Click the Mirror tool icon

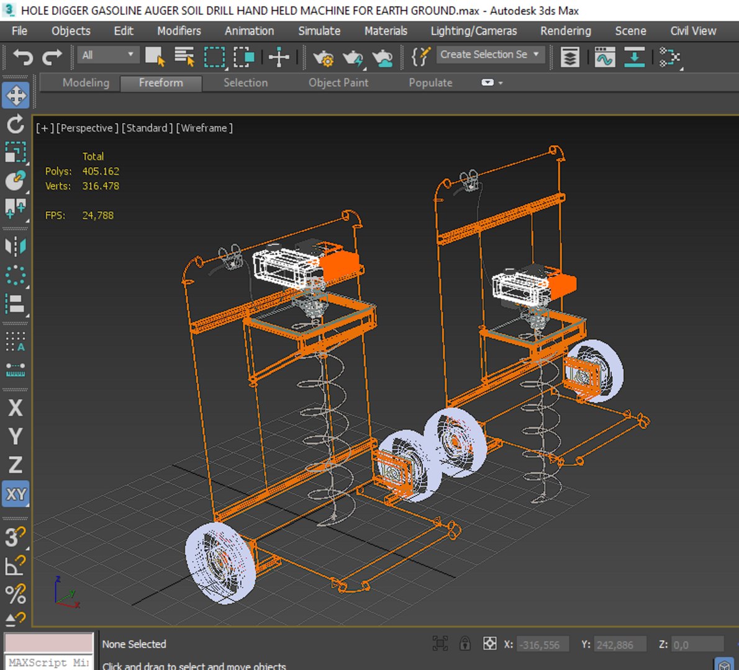[16, 246]
